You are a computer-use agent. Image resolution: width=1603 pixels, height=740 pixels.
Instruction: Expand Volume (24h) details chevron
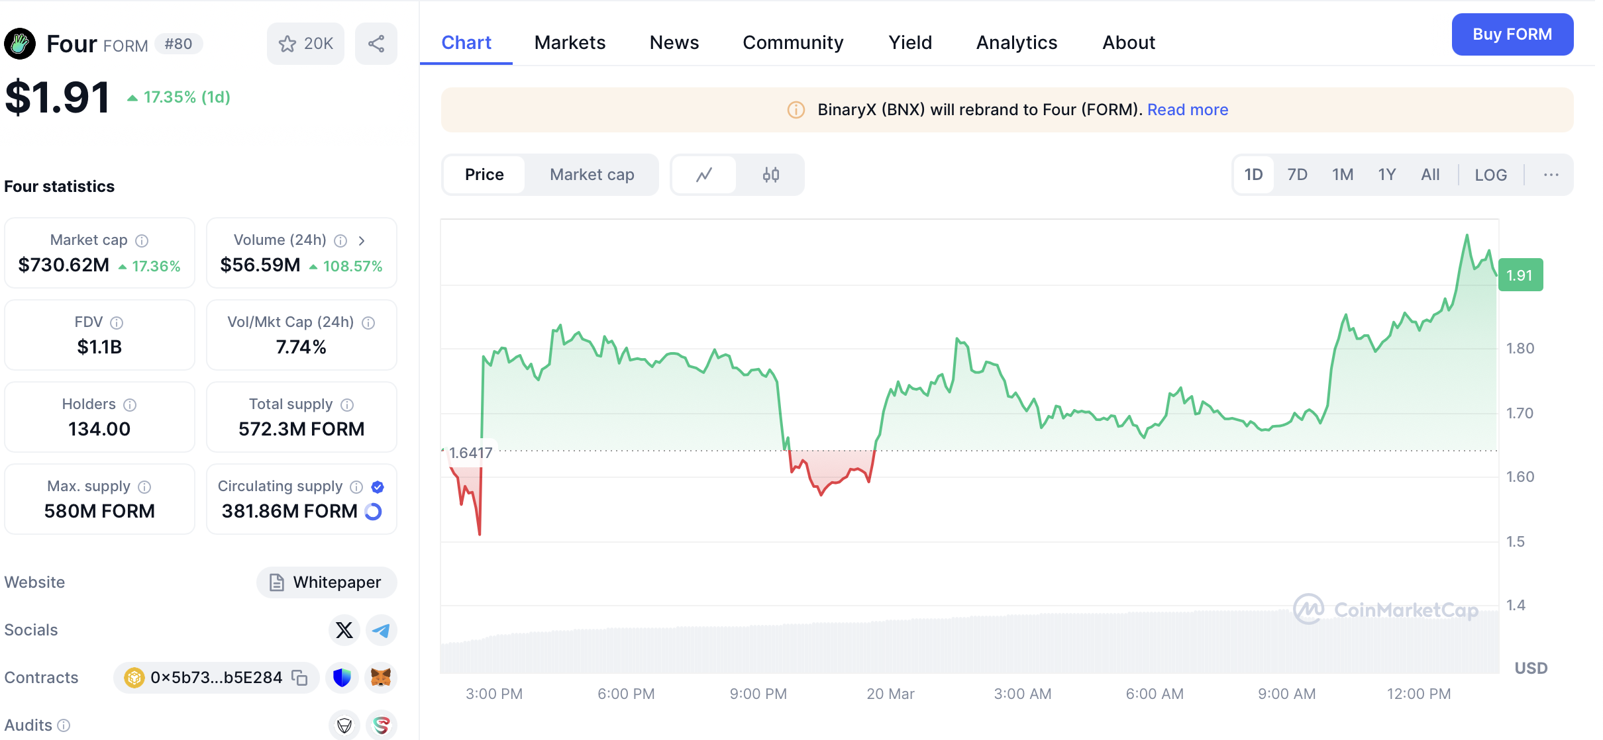362,240
